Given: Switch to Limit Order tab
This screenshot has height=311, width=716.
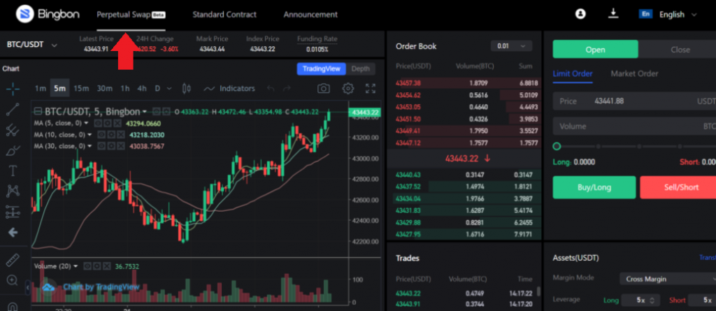Looking at the screenshot, I should click(x=573, y=73).
